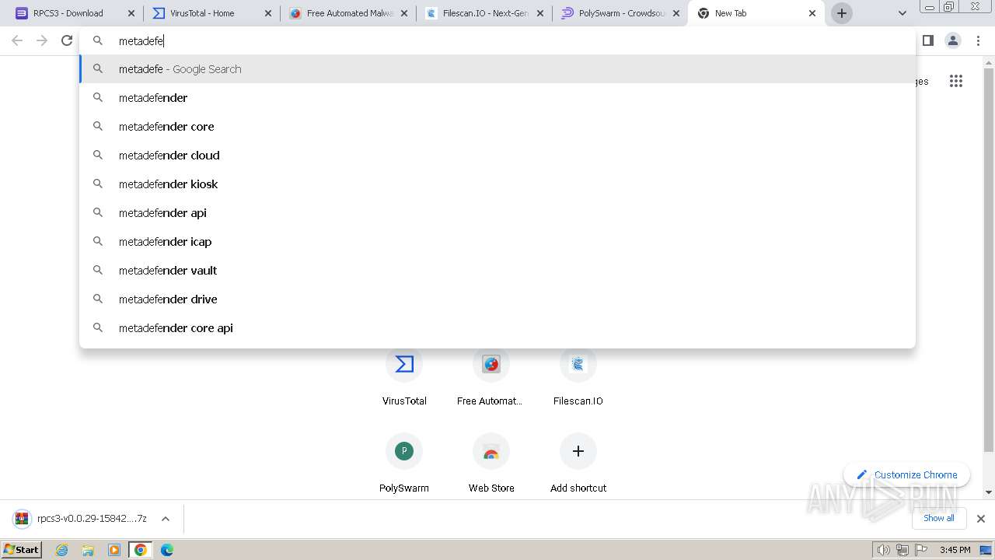The height and width of the screenshot is (560, 995).
Task: Open the Free Automat... shortcut
Action: pyautogui.click(x=491, y=376)
